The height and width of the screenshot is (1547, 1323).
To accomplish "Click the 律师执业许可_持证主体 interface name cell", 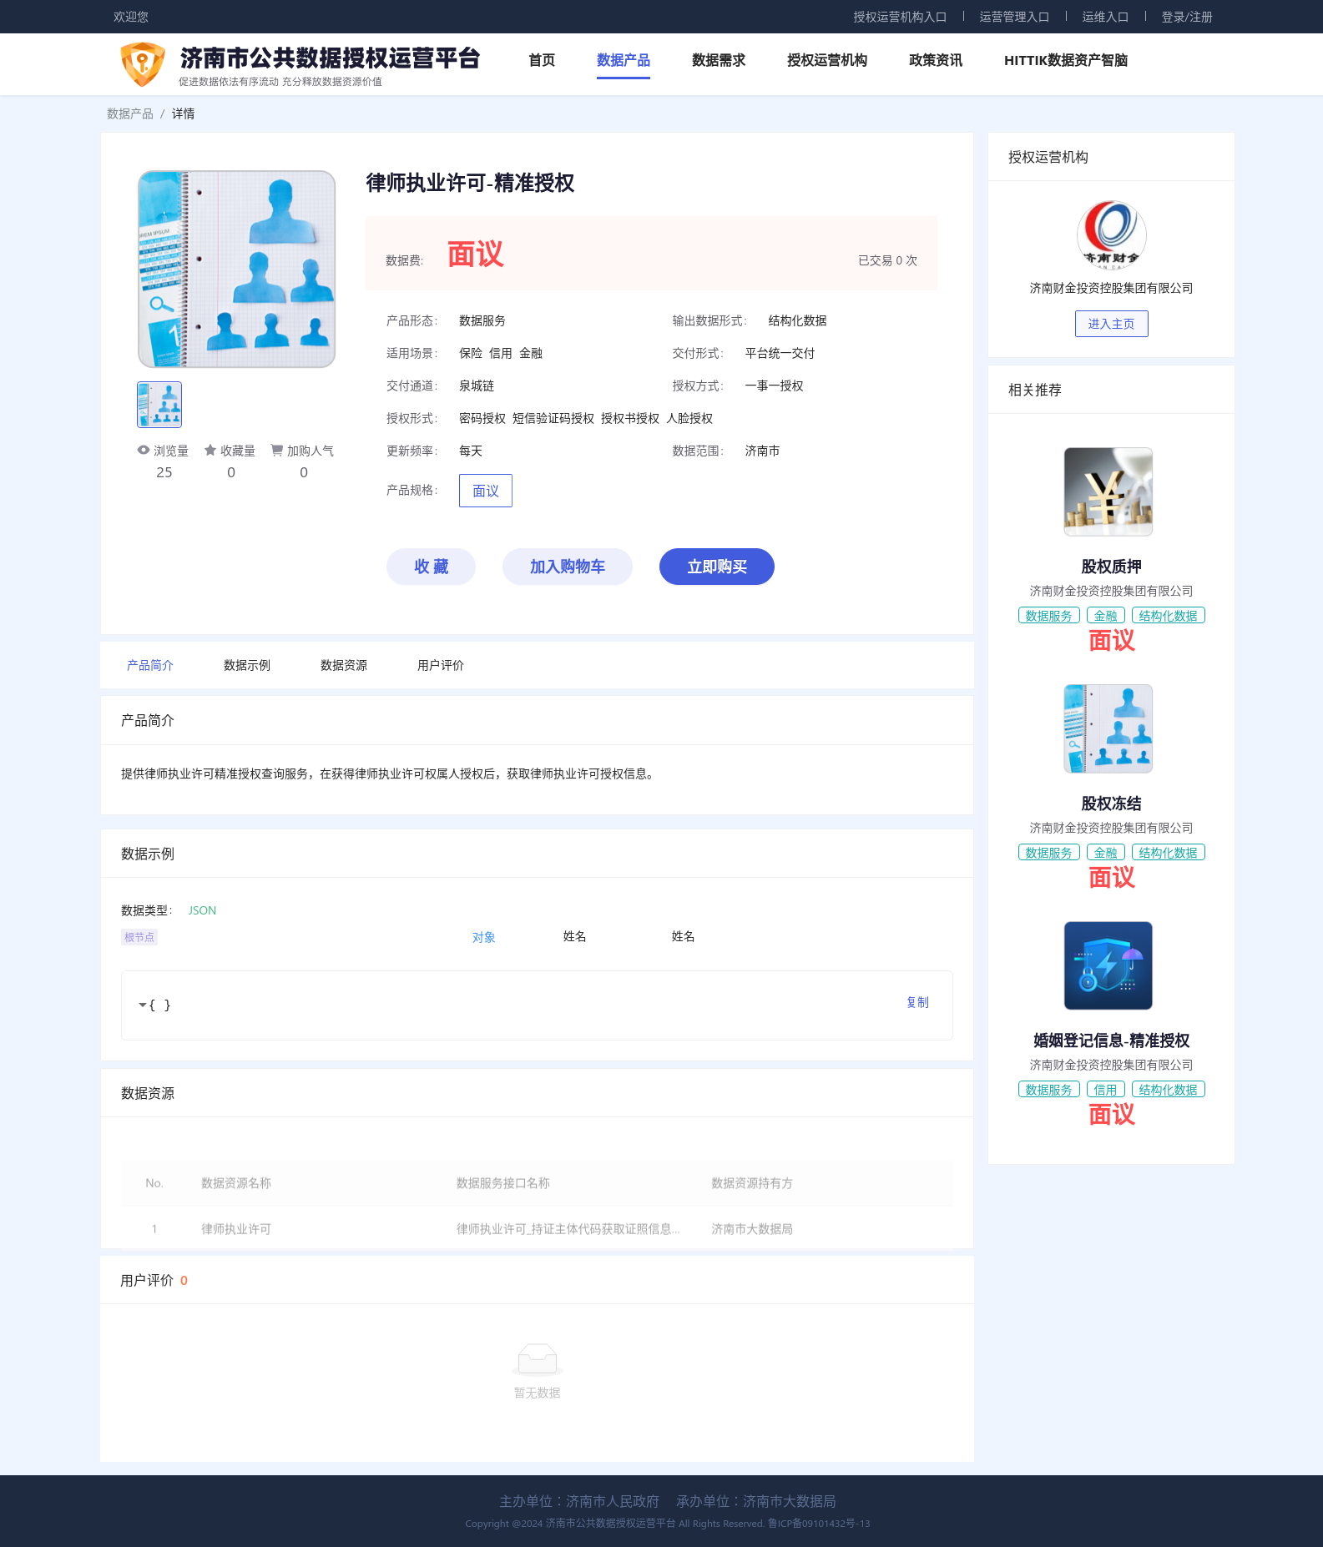I will click(x=568, y=1229).
